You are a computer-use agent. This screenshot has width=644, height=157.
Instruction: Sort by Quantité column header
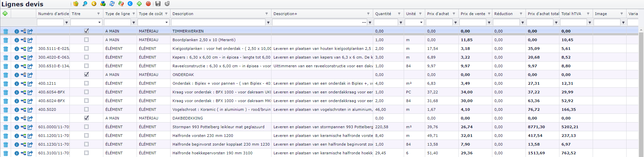tap(383, 14)
